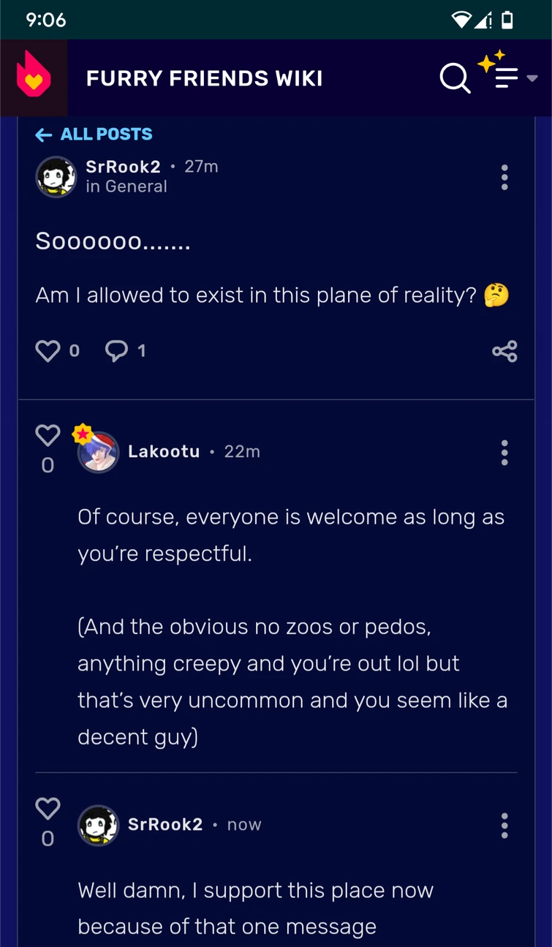The height and width of the screenshot is (947, 552).
Task: Tap SrRook2's avatar on the reply
Action: 98,825
